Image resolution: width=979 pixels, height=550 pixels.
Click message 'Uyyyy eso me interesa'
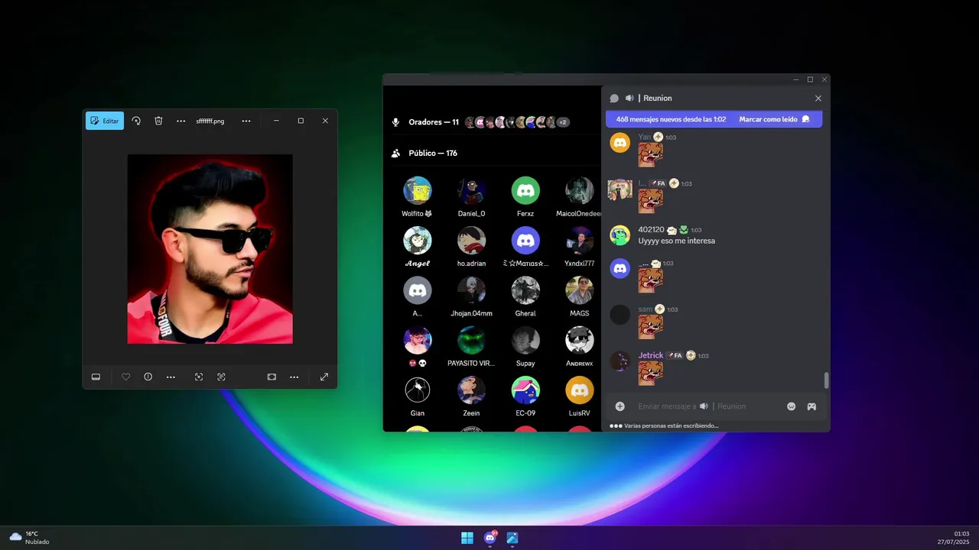(x=677, y=241)
